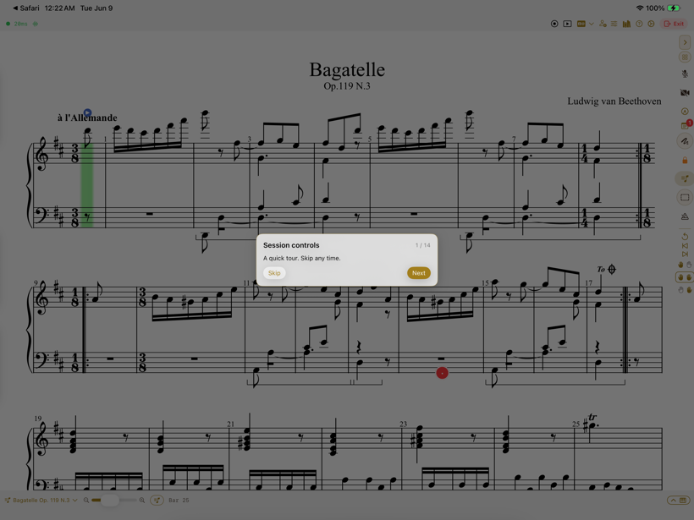Click the Op.119 N.3 subtitle

point(347,85)
